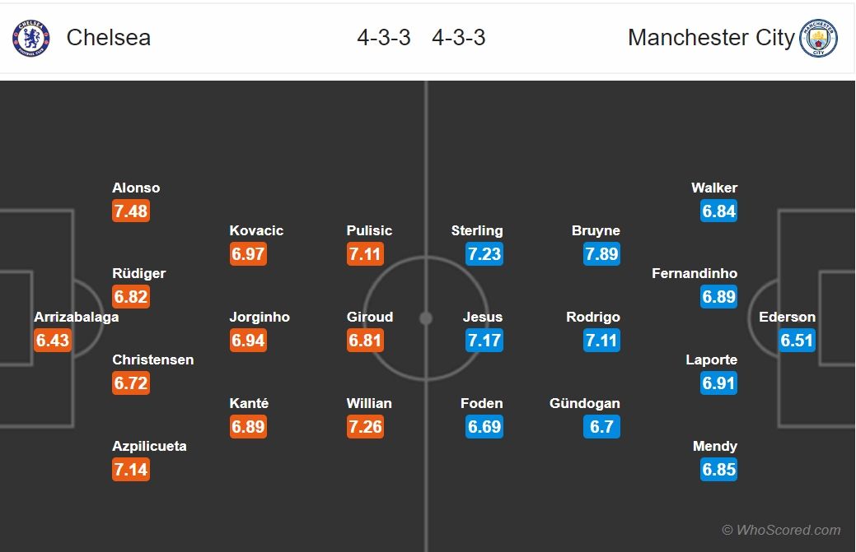Click Manchester City's 4-3-3 formation text

[459, 38]
